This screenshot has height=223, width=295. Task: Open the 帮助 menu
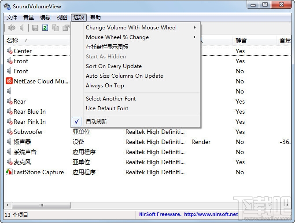click(x=96, y=18)
